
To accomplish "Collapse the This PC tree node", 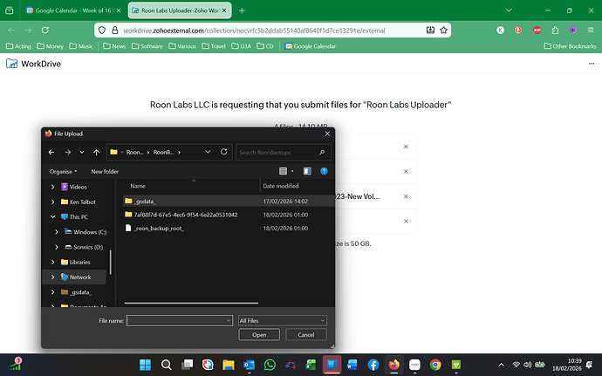I will 52,216.
